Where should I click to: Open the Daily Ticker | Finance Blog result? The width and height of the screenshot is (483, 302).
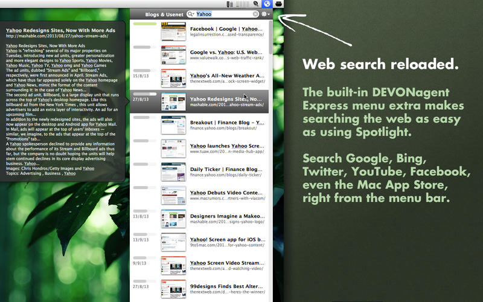pyautogui.click(x=199, y=172)
